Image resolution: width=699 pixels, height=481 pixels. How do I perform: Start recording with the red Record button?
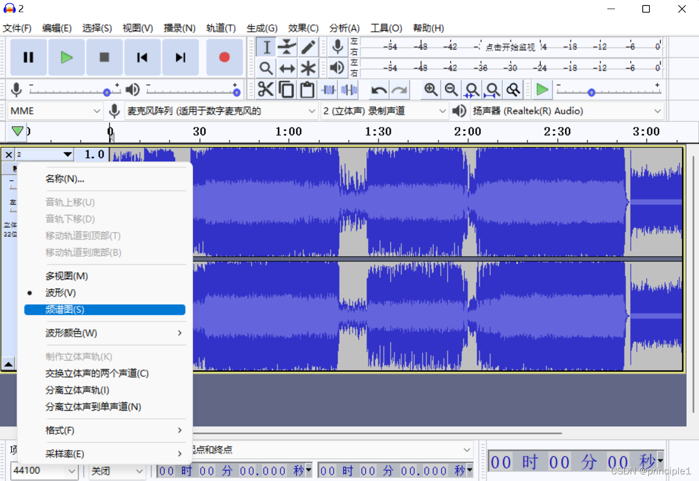[x=224, y=57]
